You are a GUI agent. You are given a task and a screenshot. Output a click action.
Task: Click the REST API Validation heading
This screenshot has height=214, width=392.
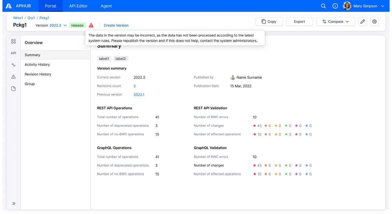[x=211, y=108]
